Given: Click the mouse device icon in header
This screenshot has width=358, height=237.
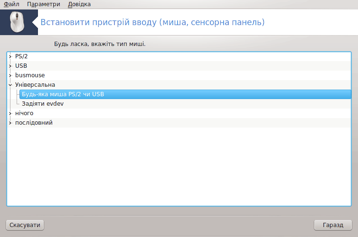Looking at the screenshot, I should click(17, 22).
